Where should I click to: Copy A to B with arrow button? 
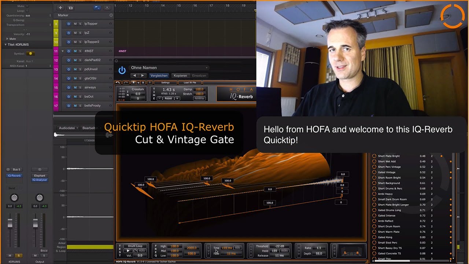[x=138, y=82]
